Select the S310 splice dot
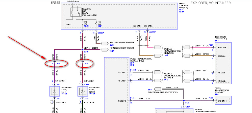Image resolution: width=252 pixels, height=113 pixels. point(83,50)
